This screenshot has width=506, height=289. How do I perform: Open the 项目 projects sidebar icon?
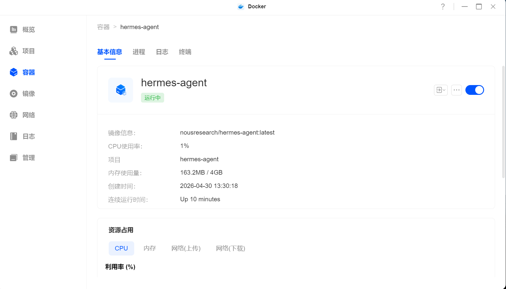pos(14,51)
